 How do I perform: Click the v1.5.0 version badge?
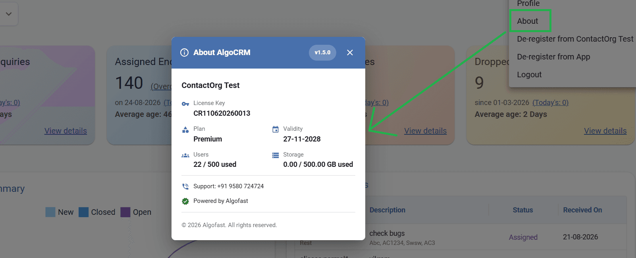tap(322, 53)
